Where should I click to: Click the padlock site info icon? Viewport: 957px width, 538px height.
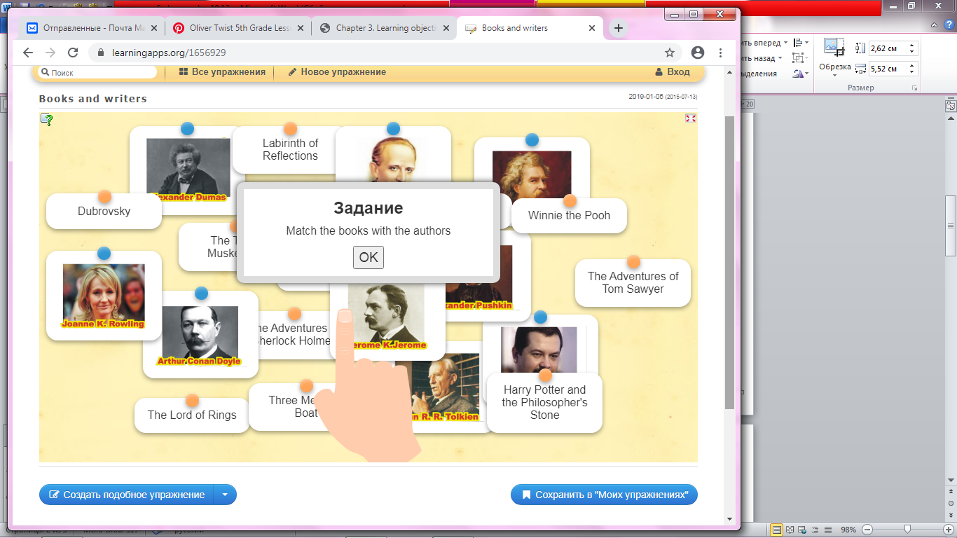(101, 53)
